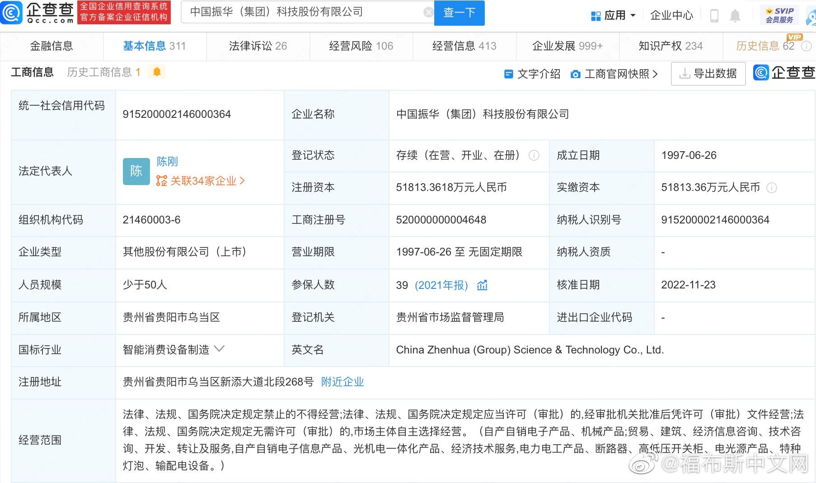Screen dimensions: 816x483
Task: Click registered address 新添大道北段268号 text
Action: [x=267, y=382]
